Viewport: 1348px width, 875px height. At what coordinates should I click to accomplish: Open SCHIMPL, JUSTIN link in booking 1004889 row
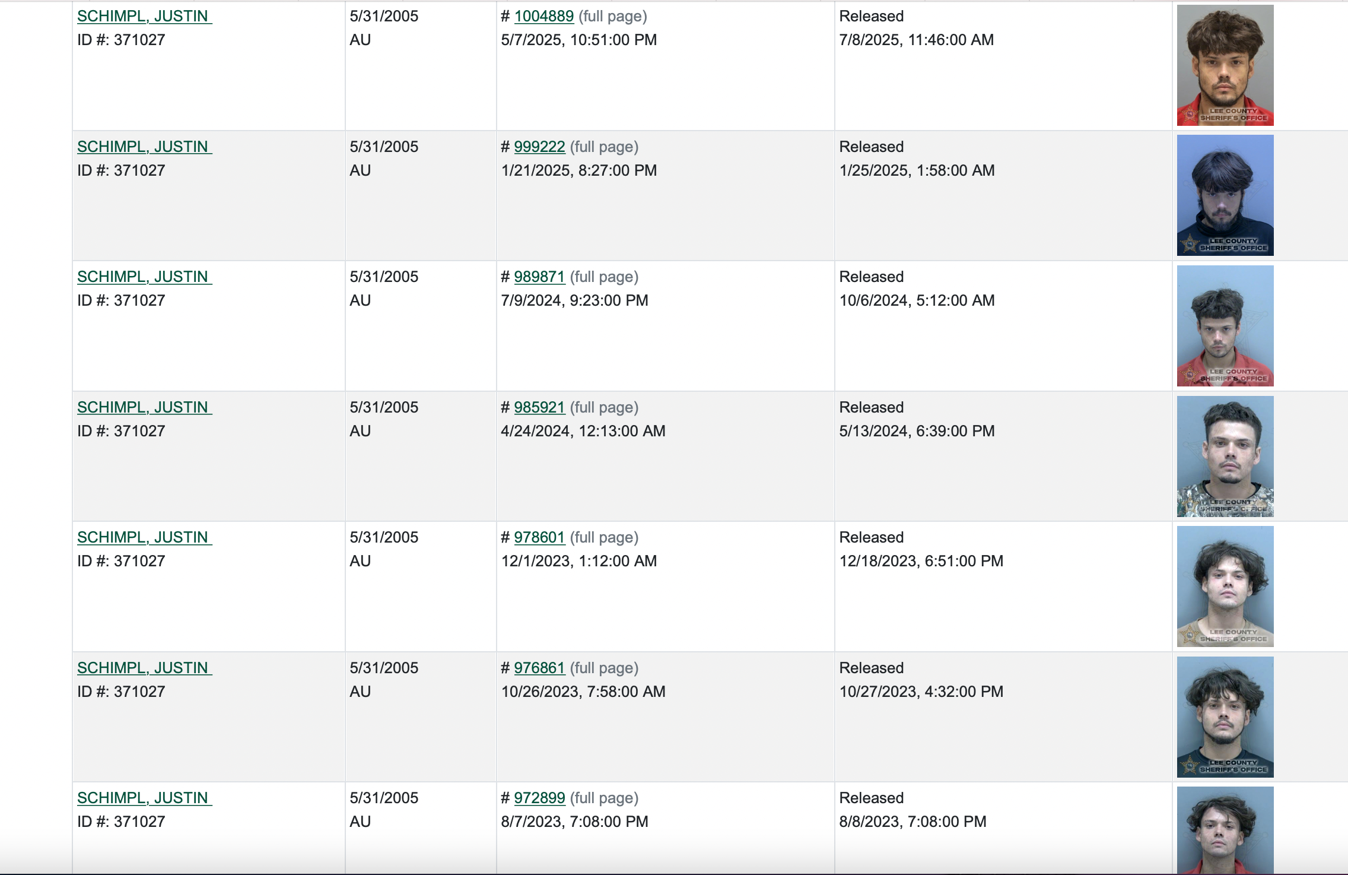click(x=144, y=16)
